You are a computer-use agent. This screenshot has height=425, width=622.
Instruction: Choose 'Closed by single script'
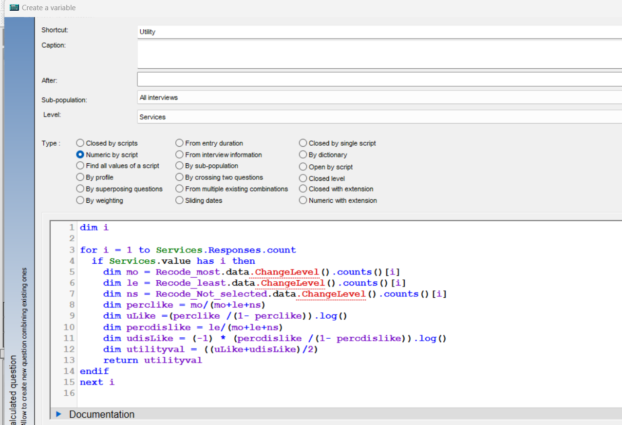303,143
